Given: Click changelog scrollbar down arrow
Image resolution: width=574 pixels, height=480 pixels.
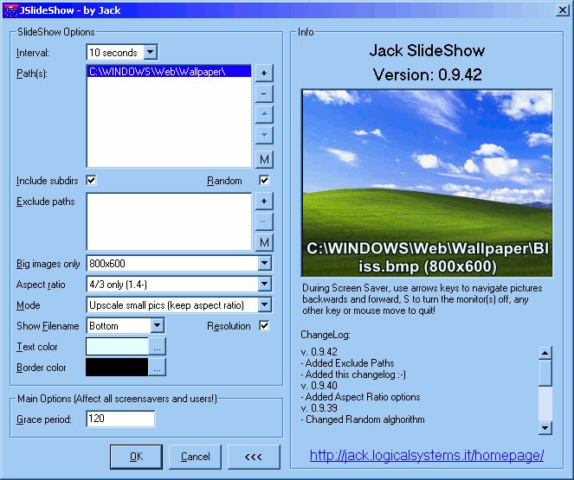Looking at the screenshot, I should [x=545, y=428].
